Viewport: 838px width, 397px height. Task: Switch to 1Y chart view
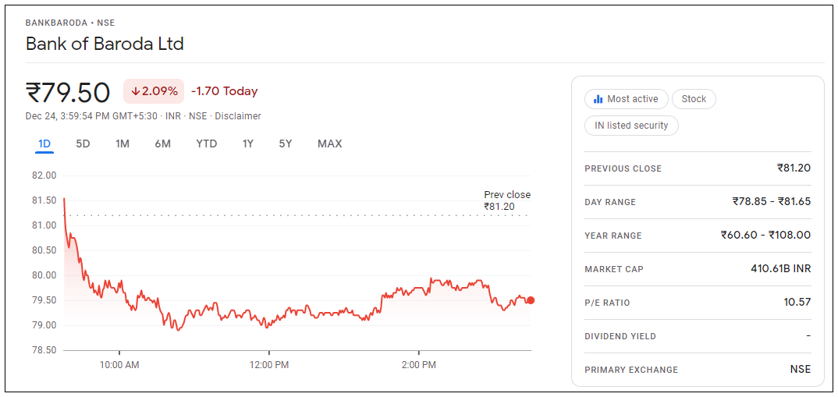248,144
